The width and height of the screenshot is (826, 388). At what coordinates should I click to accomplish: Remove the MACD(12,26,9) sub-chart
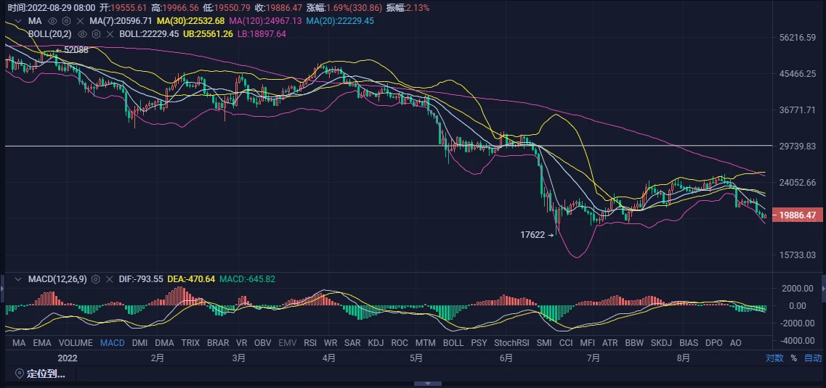[x=110, y=278]
